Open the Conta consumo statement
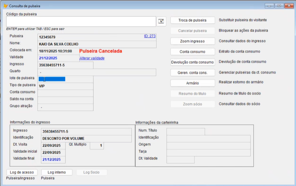The height and width of the screenshot is (186, 296). click(192, 51)
